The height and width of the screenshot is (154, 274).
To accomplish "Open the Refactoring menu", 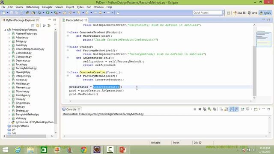I will pos(33,7).
